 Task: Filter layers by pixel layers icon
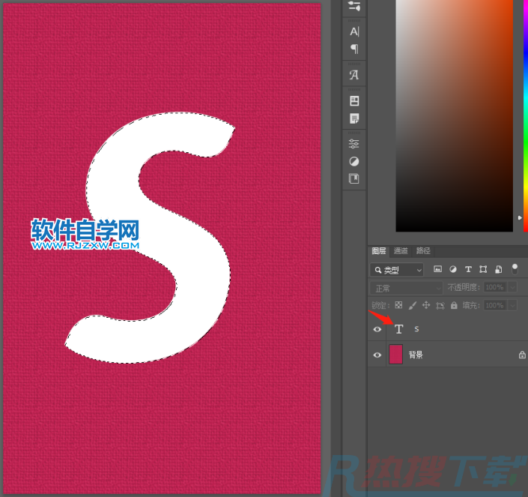coord(437,269)
